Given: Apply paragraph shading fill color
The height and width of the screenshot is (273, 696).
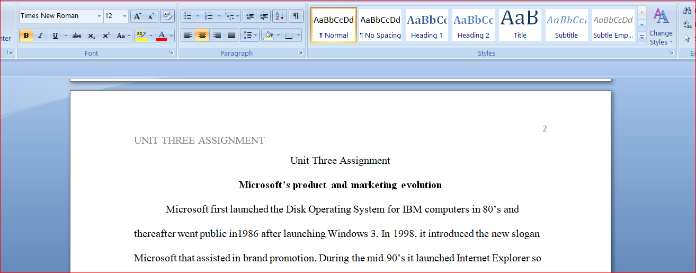Looking at the screenshot, I should (x=269, y=36).
